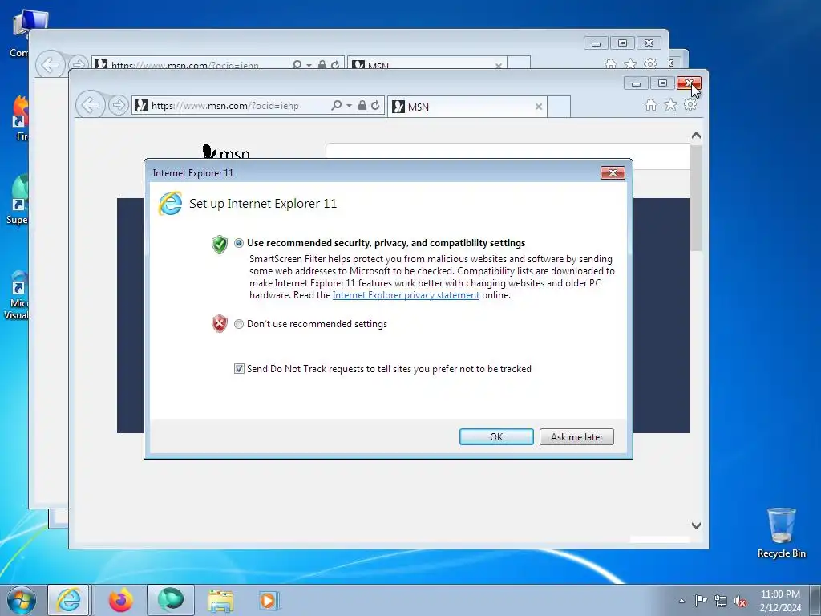Image resolution: width=821 pixels, height=616 pixels.
Task: Open Home icon in rear IE window
Action: 610,64
